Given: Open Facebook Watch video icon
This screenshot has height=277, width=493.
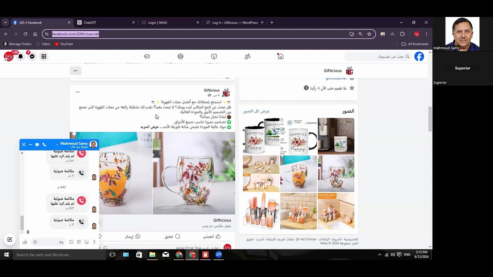Looking at the screenshot, I should pos(214,56).
